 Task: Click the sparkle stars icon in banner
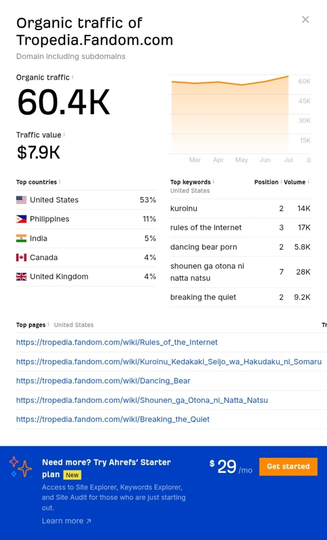pyautogui.click(x=20, y=467)
